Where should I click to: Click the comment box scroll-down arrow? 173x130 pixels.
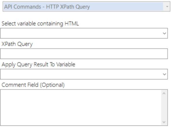[x=164, y=122]
